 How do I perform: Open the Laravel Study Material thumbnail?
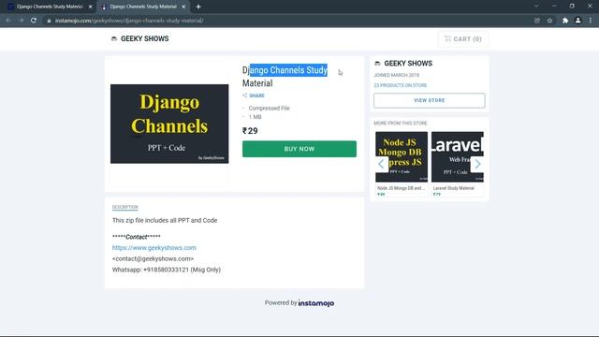tap(458, 156)
